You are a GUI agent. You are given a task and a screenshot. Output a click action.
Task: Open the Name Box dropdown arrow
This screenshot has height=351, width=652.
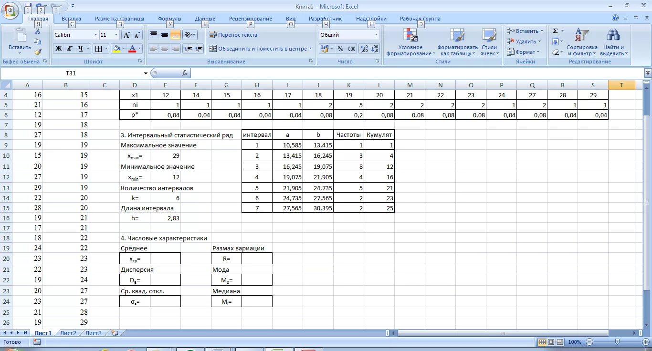pyautogui.click(x=146, y=73)
